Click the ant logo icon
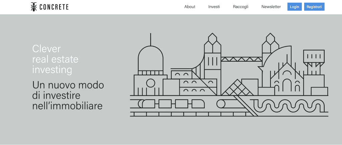Screen dimensions: 342x145 (34, 7)
